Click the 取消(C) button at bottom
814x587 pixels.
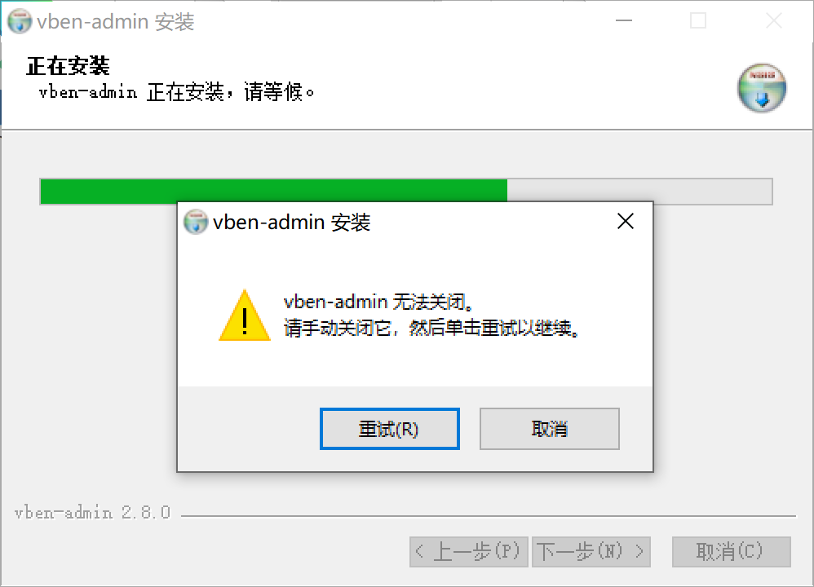pyautogui.click(x=731, y=552)
